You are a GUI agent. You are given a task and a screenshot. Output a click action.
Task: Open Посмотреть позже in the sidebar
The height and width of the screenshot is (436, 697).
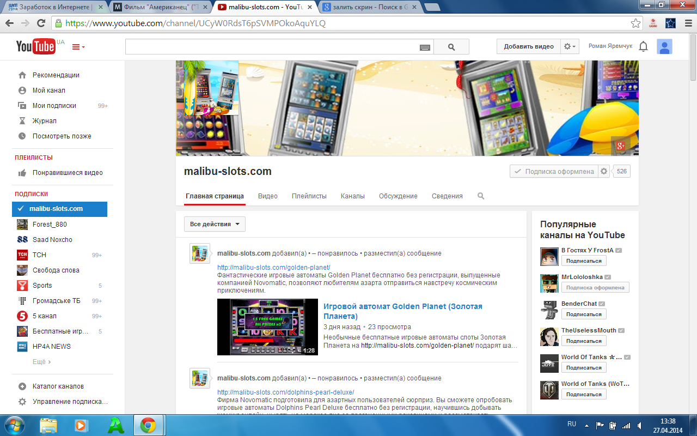(x=62, y=136)
